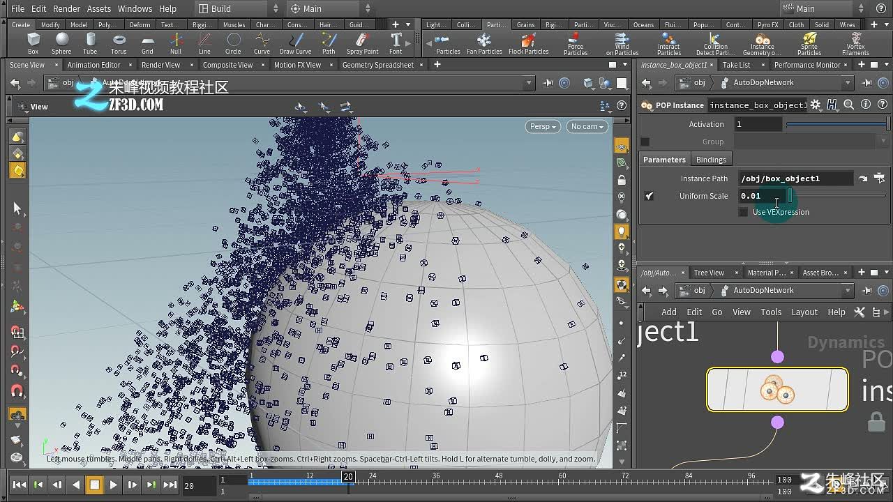Select the Grid shelf tool
893x502 pixels.
(x=147, y=43)
